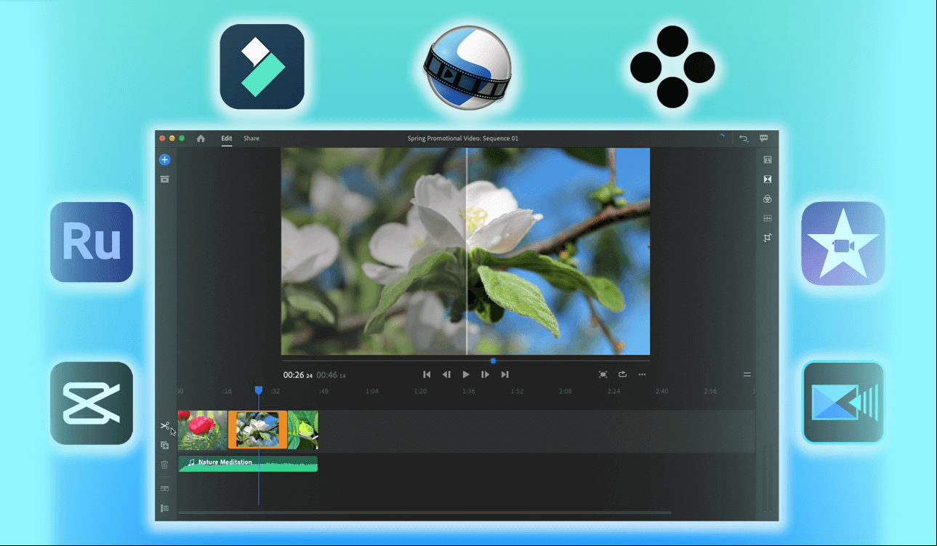Click the video preview image

click(x=465, y=252)
